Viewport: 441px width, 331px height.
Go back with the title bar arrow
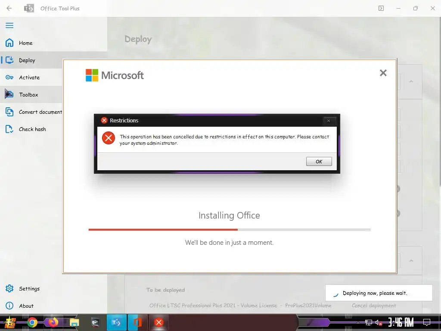coord(9,8)
